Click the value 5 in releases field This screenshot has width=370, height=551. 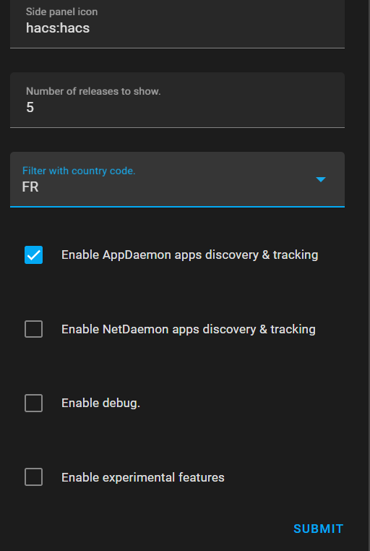[x=30, y=108]
